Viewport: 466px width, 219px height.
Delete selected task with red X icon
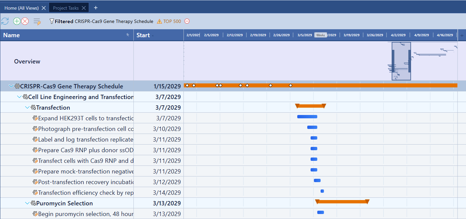(25, 21)
